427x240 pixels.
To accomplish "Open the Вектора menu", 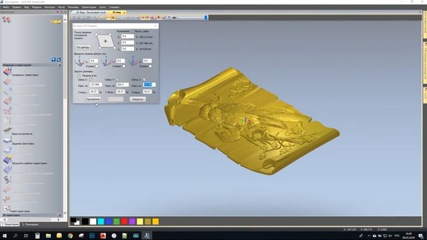I will click(50, 7).
